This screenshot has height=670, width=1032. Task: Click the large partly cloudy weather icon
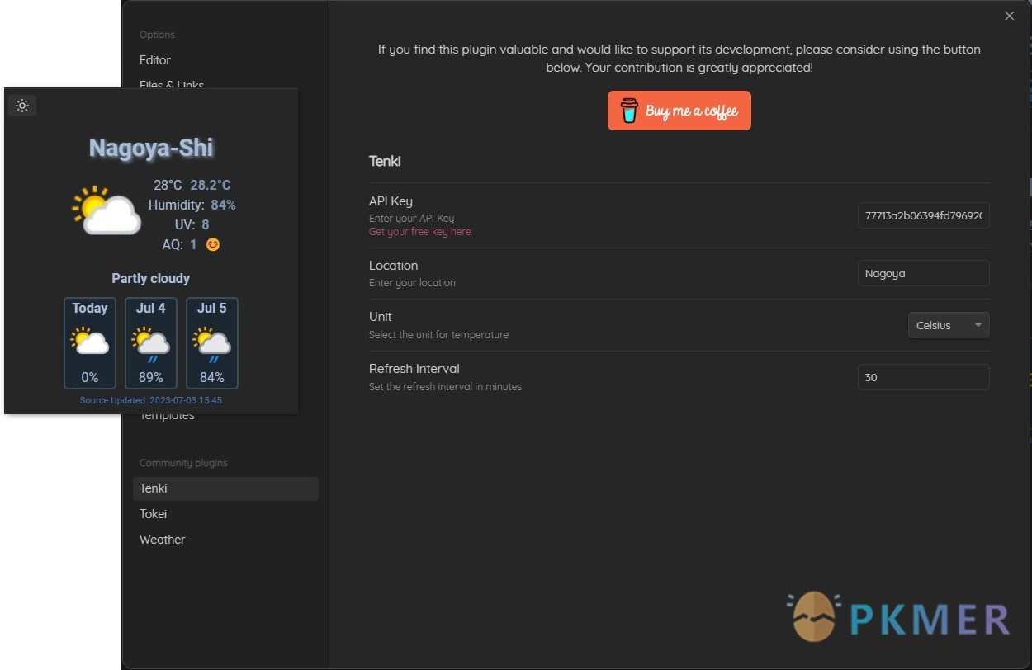(x=106, y=210)
